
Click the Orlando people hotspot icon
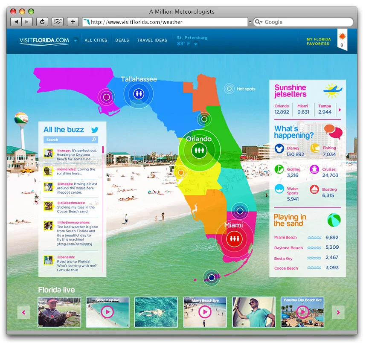coord(199,150)
